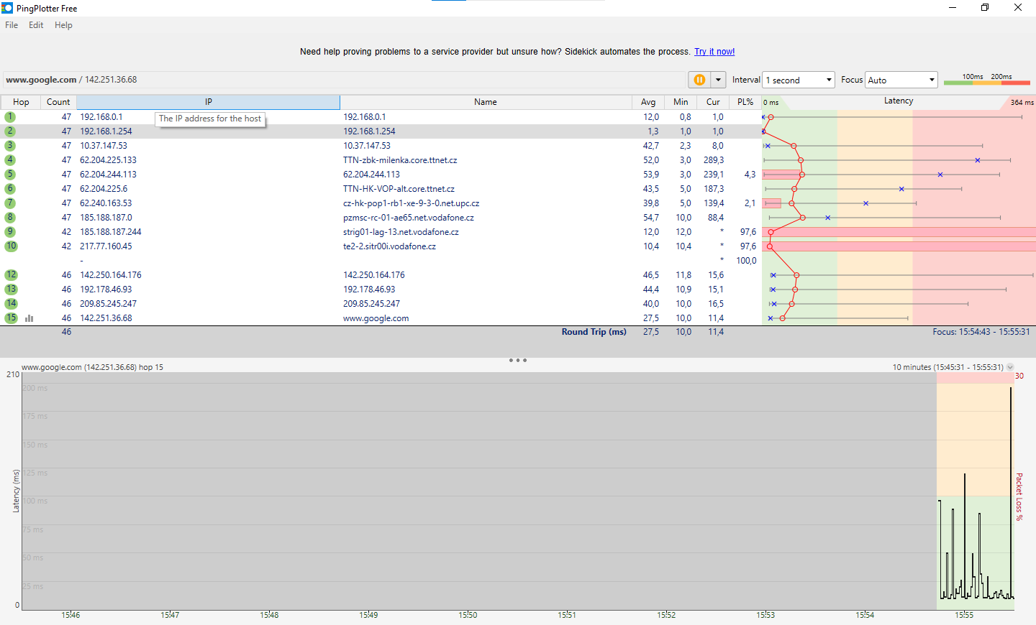This screenshot has width=1036, height=625.
Task: Click the target address field www.google.com / 142.251.36.68
Action: (x=344, y=80)
